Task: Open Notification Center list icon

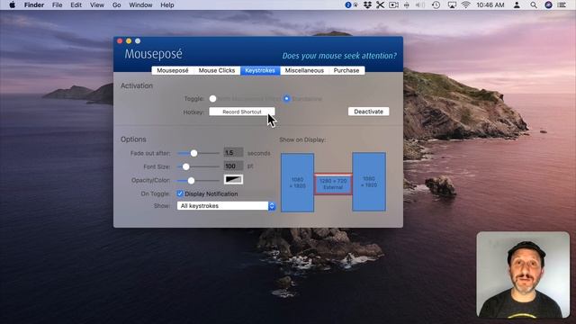Action: tap(562, 4)
